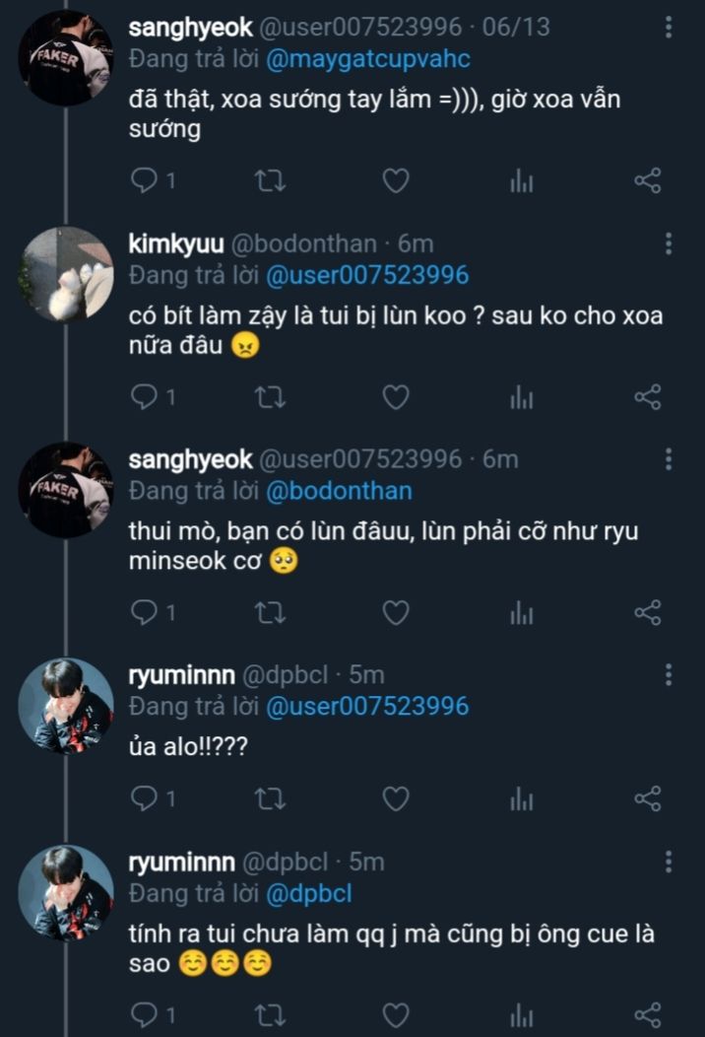Open the @bodonthan reply mention link
Viewport: 705px width, 1037px height.
(339, 490)
